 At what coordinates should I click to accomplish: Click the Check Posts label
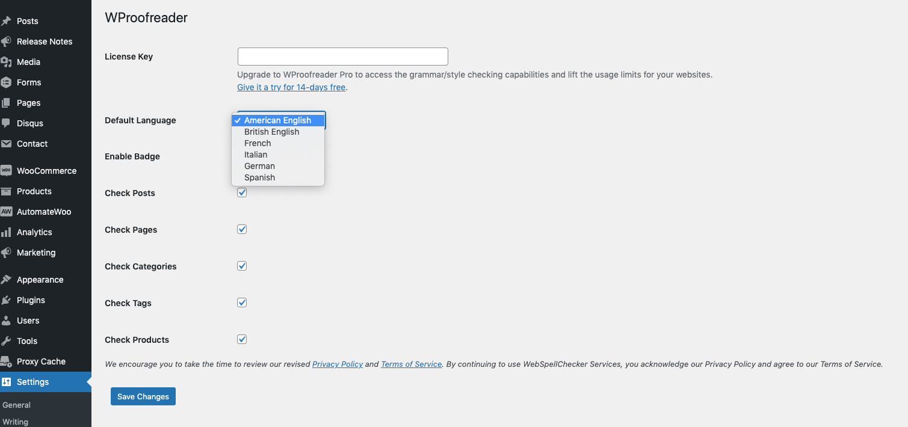(x=130, y=193)
